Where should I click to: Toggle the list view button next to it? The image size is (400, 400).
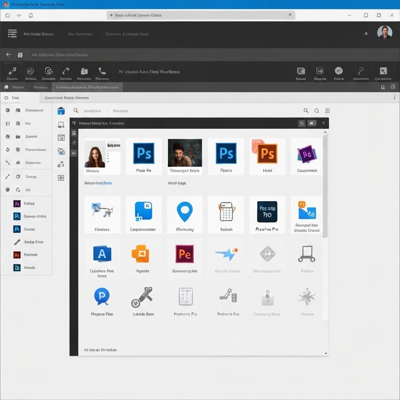pyautogui.click(x=311, y=123)
